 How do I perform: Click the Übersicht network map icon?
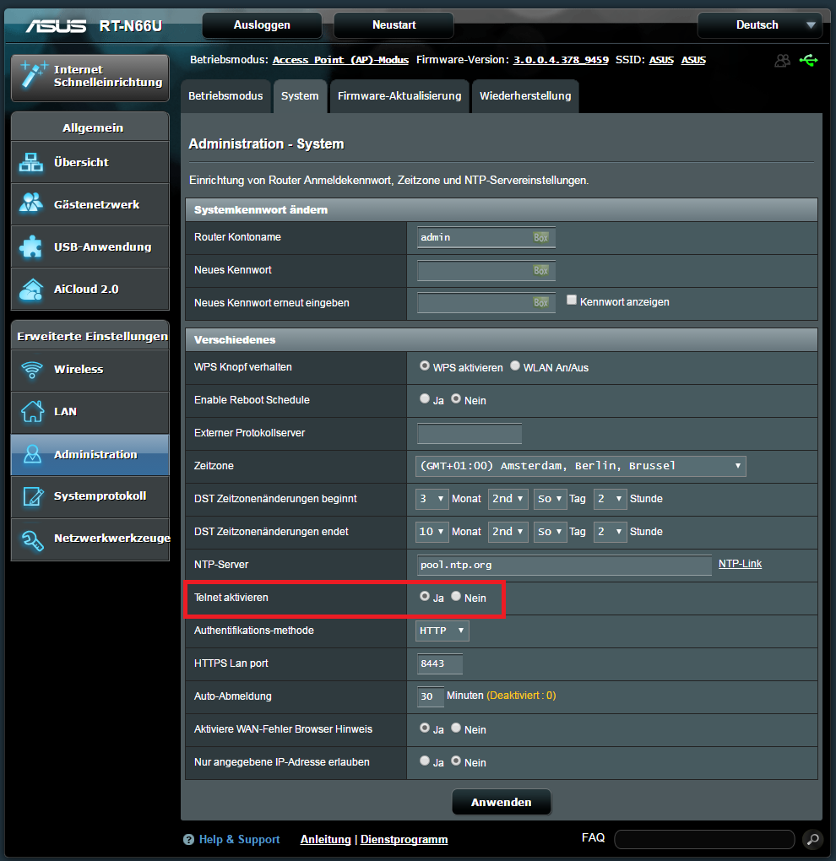click(32, 162)
